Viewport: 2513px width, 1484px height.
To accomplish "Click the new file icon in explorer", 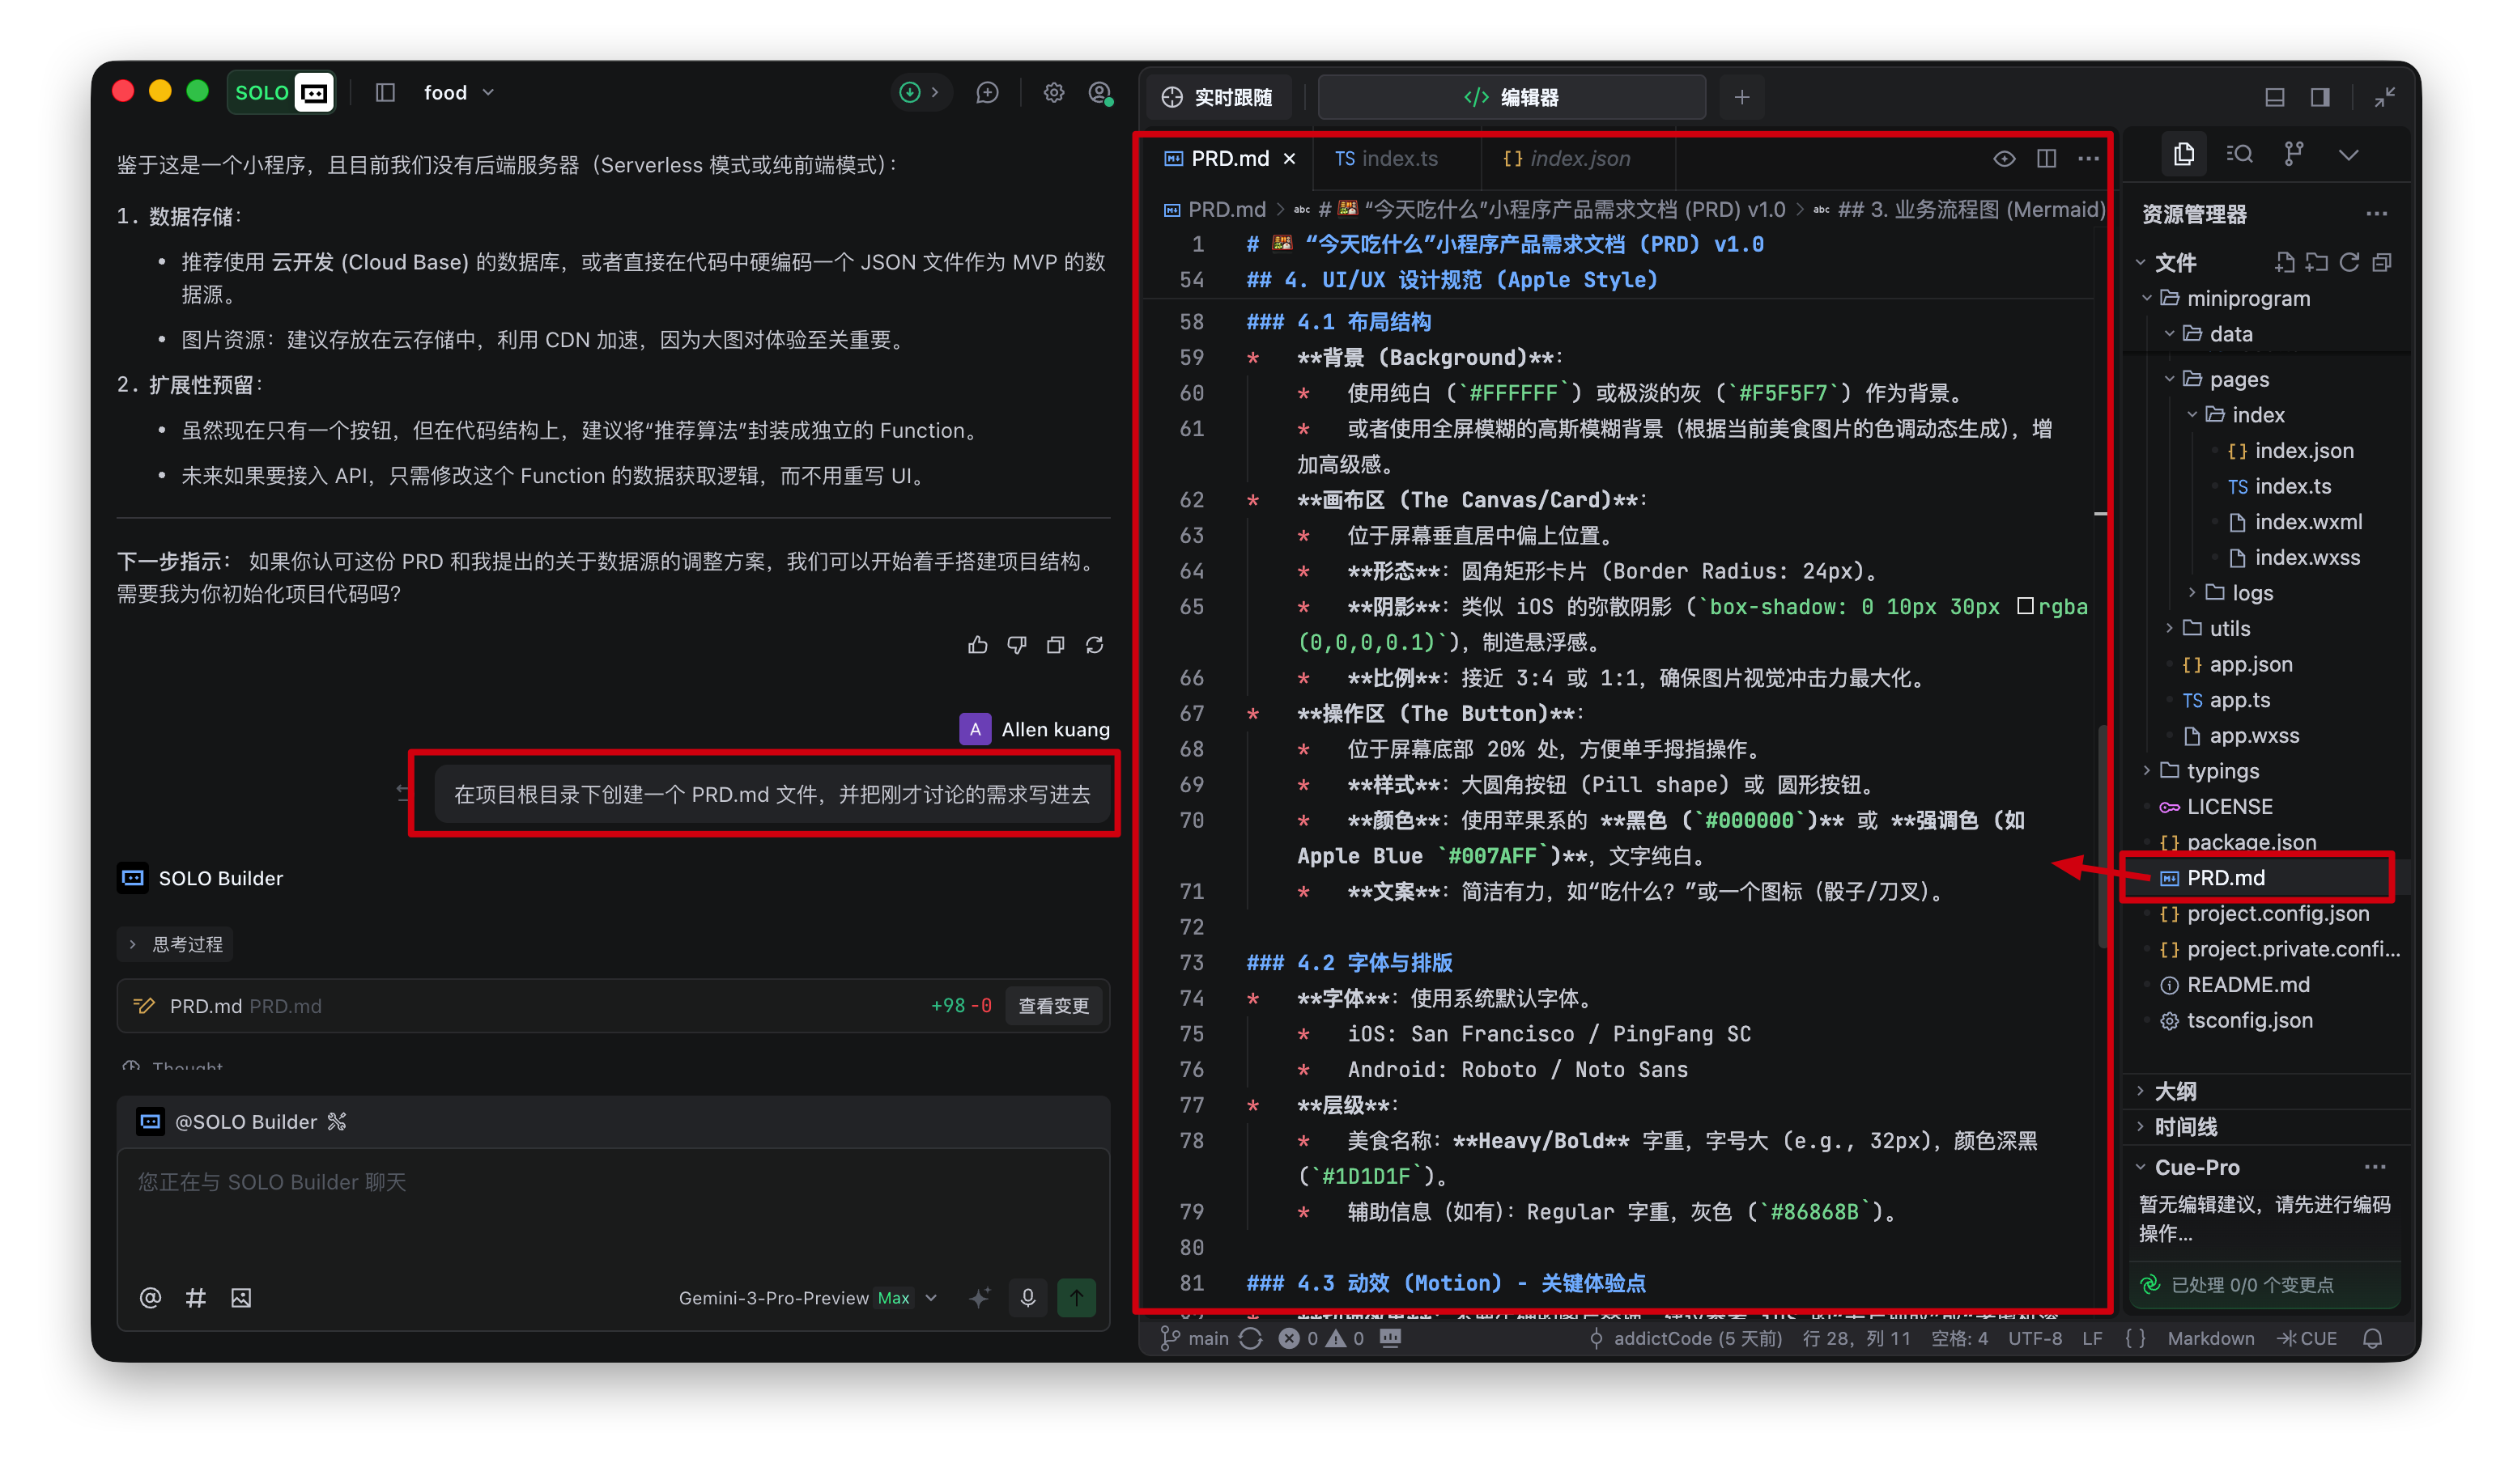I will pos(2284,262).
